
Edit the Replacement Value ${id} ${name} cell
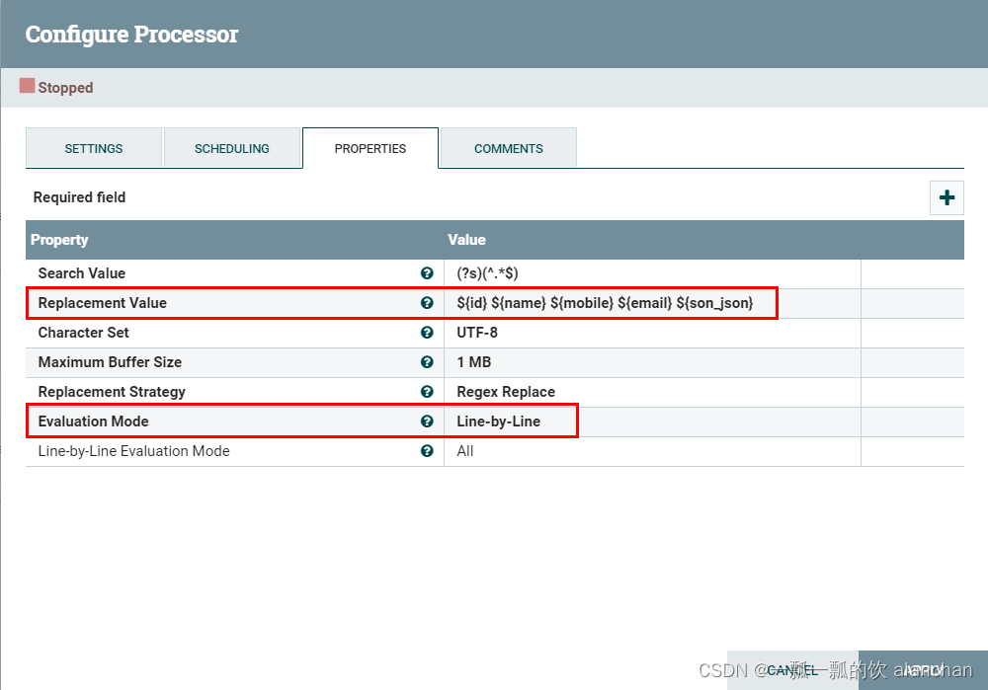[x=652, y=303]
